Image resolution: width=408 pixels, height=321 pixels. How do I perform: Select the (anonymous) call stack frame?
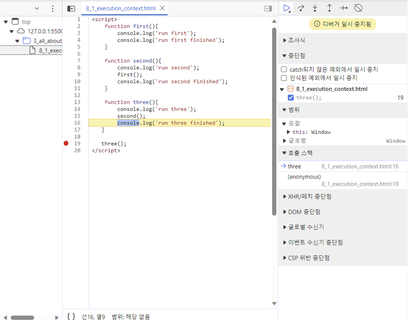(x=343, y=180)
